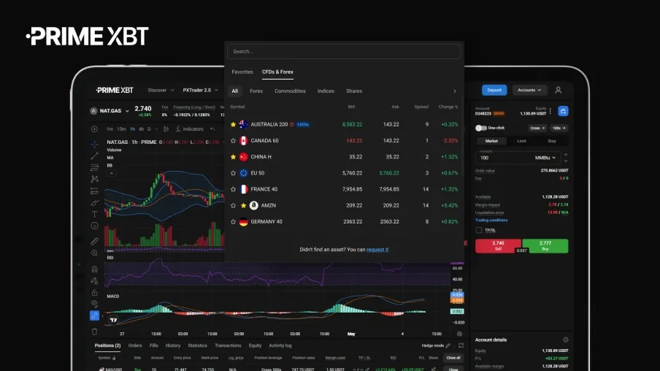
Task: Open the Accounts dropdown
Action: click(x=529, y=90)
